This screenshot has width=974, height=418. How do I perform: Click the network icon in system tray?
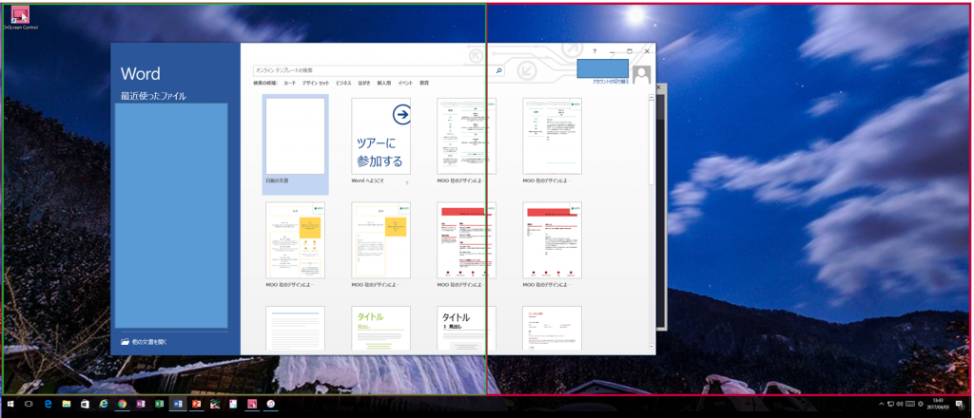[x=890, y=405]
